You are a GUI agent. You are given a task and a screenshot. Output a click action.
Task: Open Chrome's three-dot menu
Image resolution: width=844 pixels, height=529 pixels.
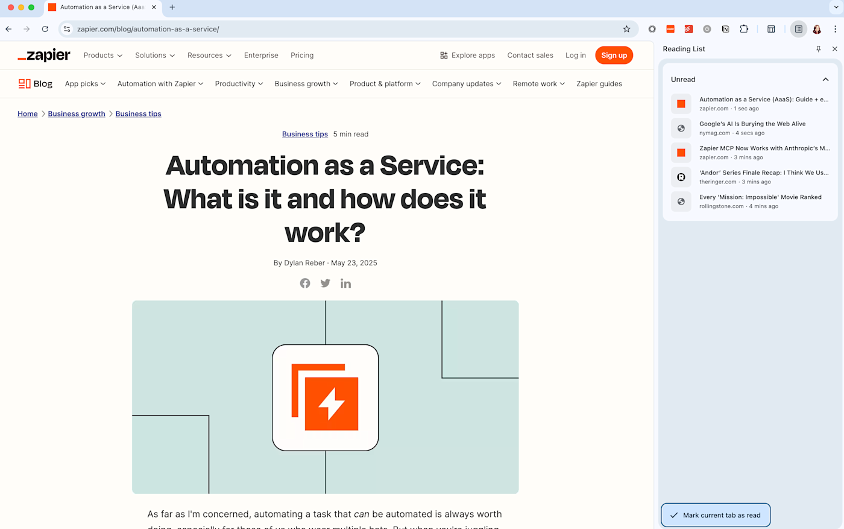click(835, 29)
